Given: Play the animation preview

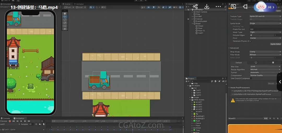Looking at the screenshot, I should pos(21,121).
